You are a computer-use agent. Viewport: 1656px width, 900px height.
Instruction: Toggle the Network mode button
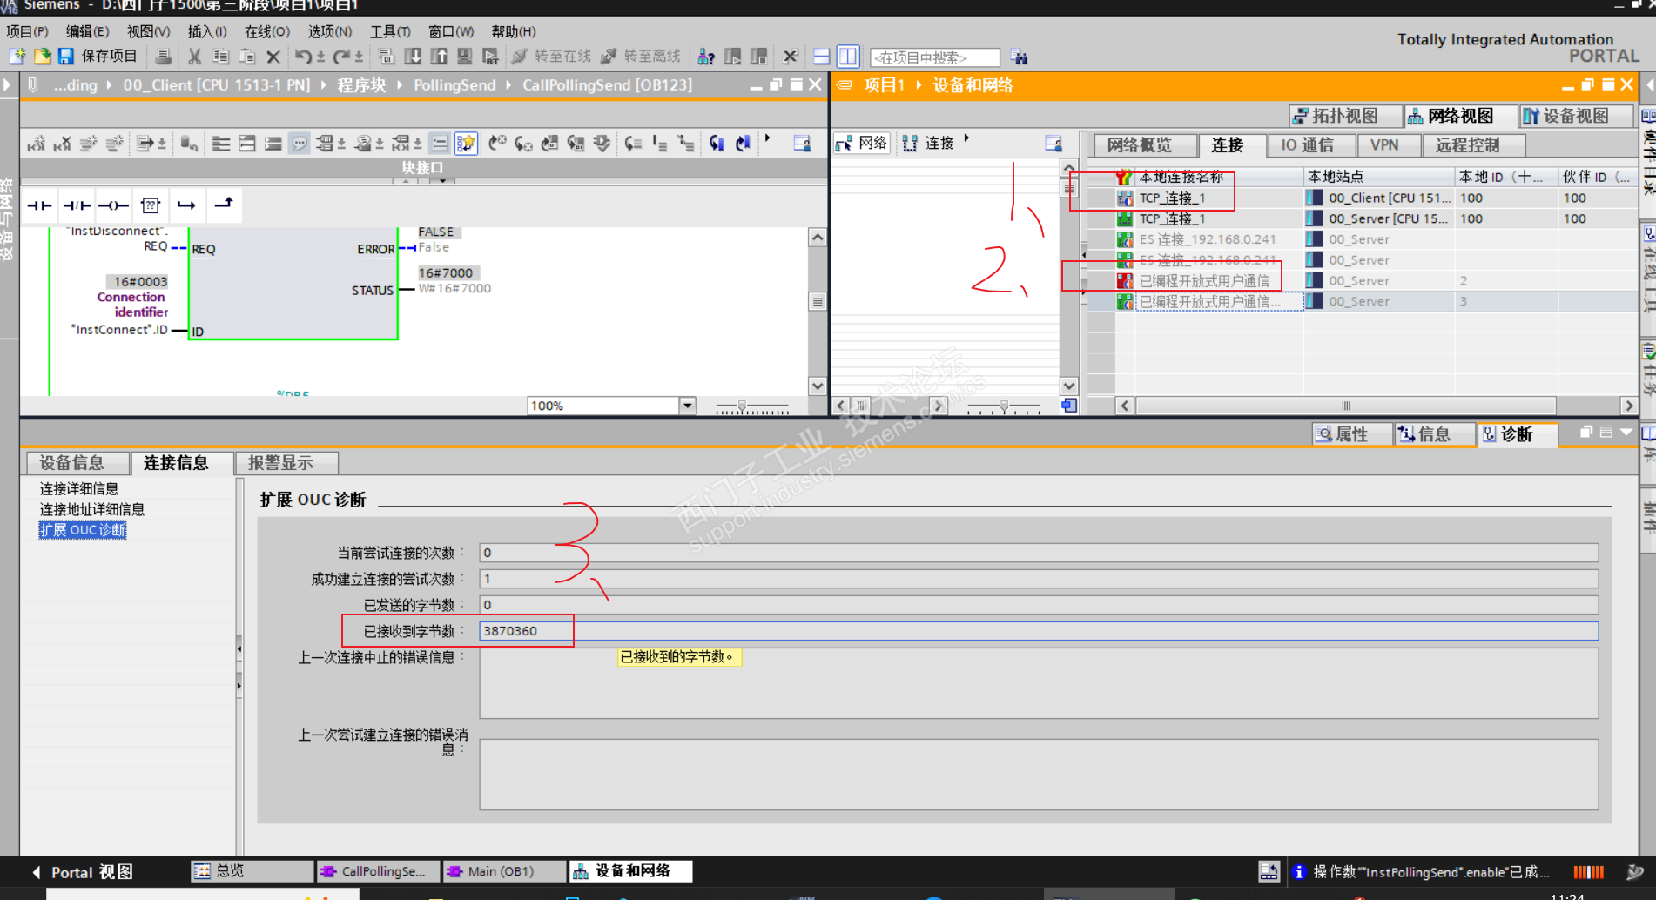(861, 143)
